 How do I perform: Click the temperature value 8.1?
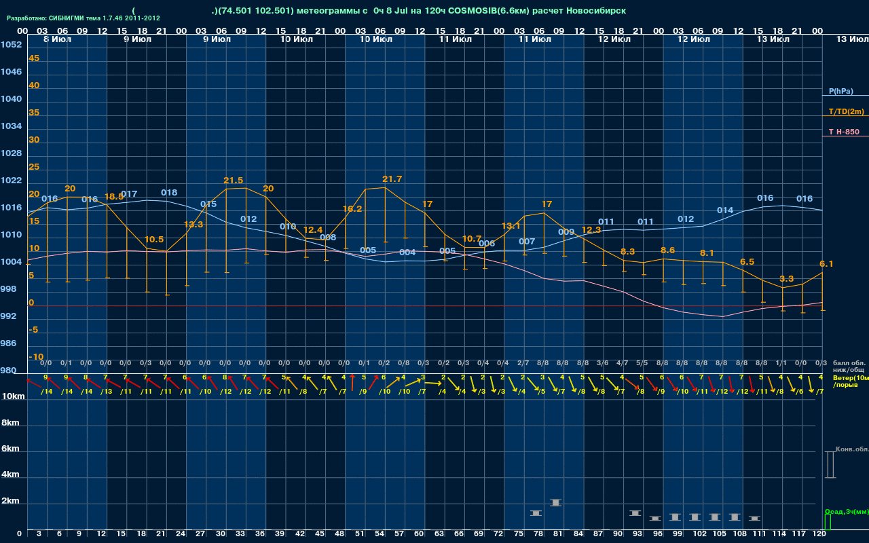coord(707,253)
